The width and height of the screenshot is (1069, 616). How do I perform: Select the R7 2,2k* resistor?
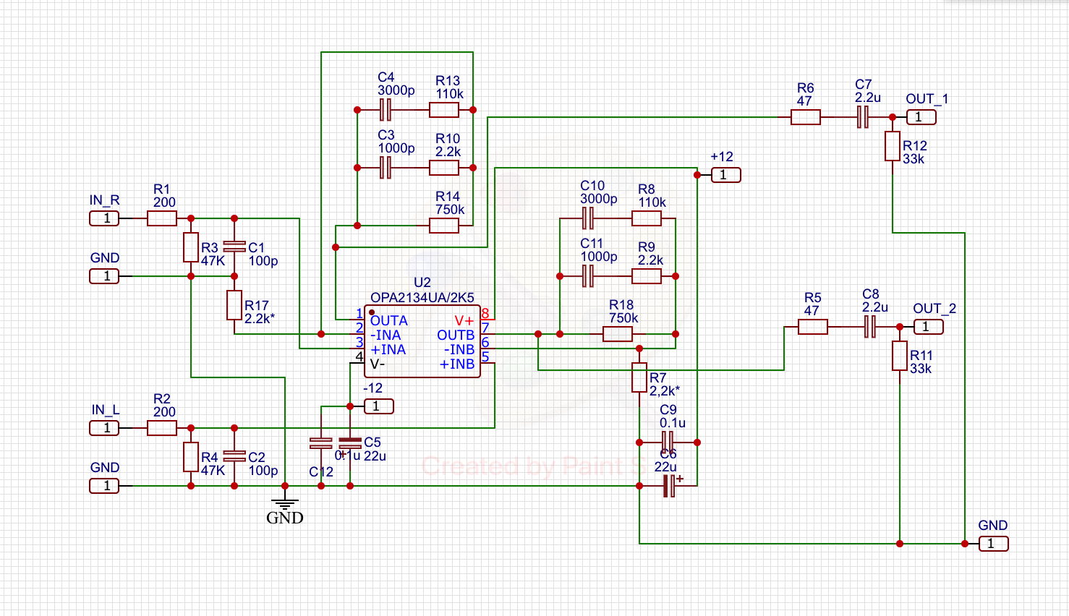[639, 377]
